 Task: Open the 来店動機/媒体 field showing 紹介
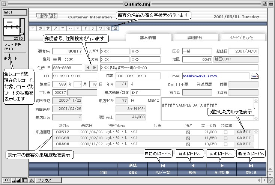tap(146, 92)
